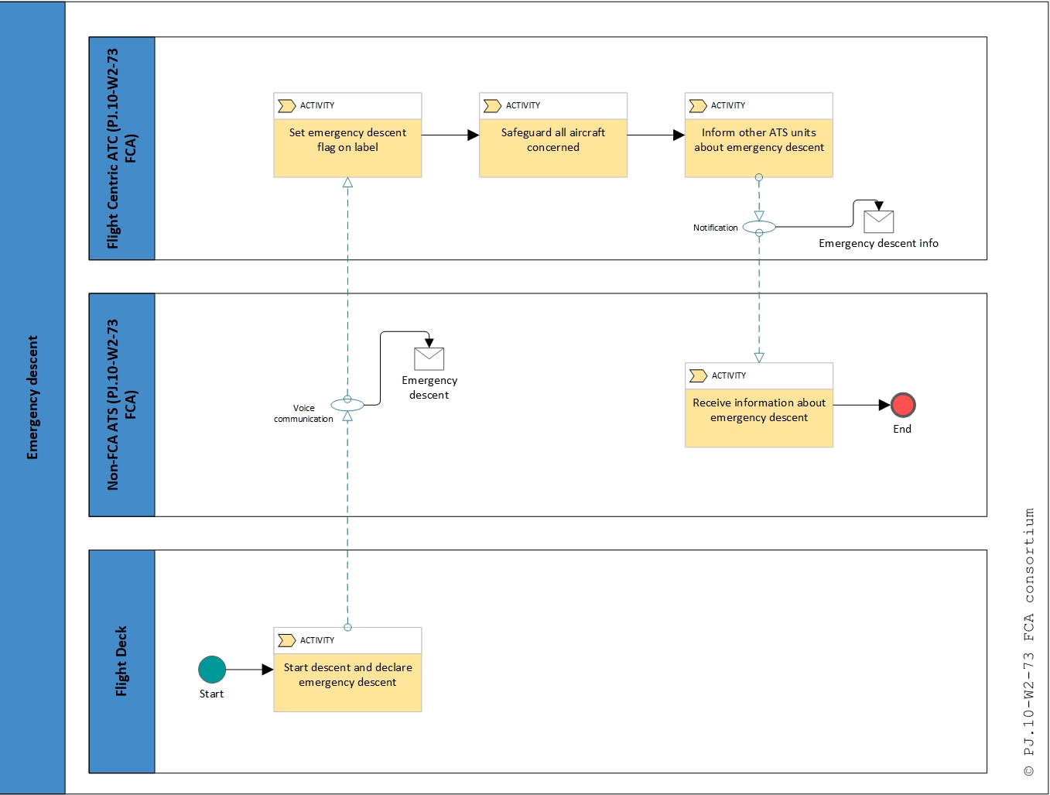This screenshot has height=795, width=1050.
Task: Click chevron icon on Set emergency descent flag activity
Action: tap(286, 106)
